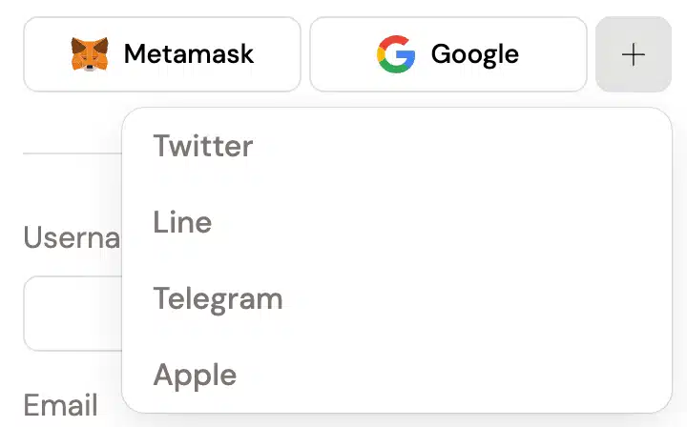Pick Telegram as the sign-in method

397,299
